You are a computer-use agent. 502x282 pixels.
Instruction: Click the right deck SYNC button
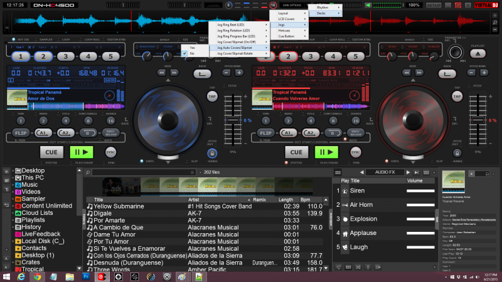[355, 152]
